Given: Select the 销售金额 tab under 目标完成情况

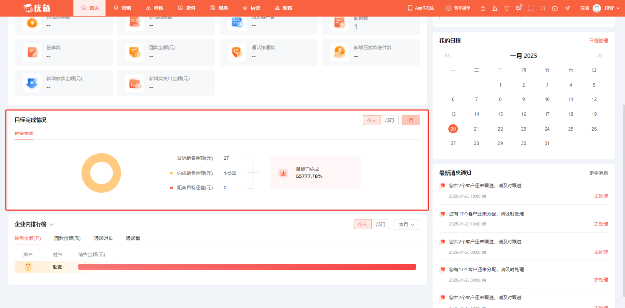Looking at the screenshot, I should [24, 133].
